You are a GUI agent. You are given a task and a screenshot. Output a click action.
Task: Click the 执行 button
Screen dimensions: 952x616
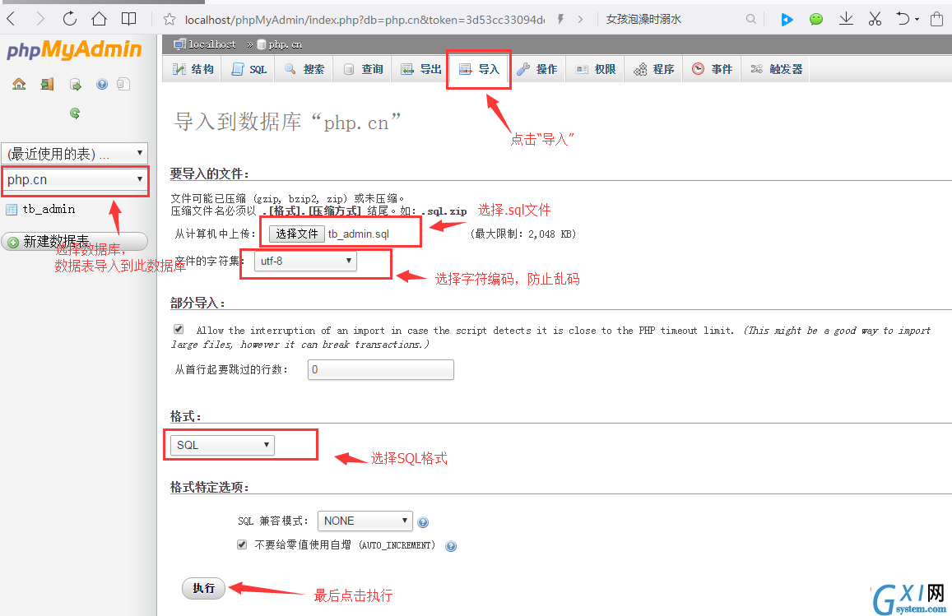[x=203, y=587]
